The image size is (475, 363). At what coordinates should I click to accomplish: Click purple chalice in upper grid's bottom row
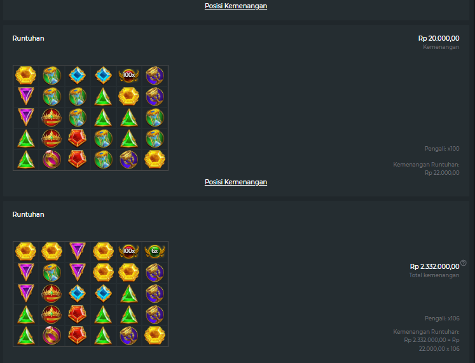[x=128, y=160]
